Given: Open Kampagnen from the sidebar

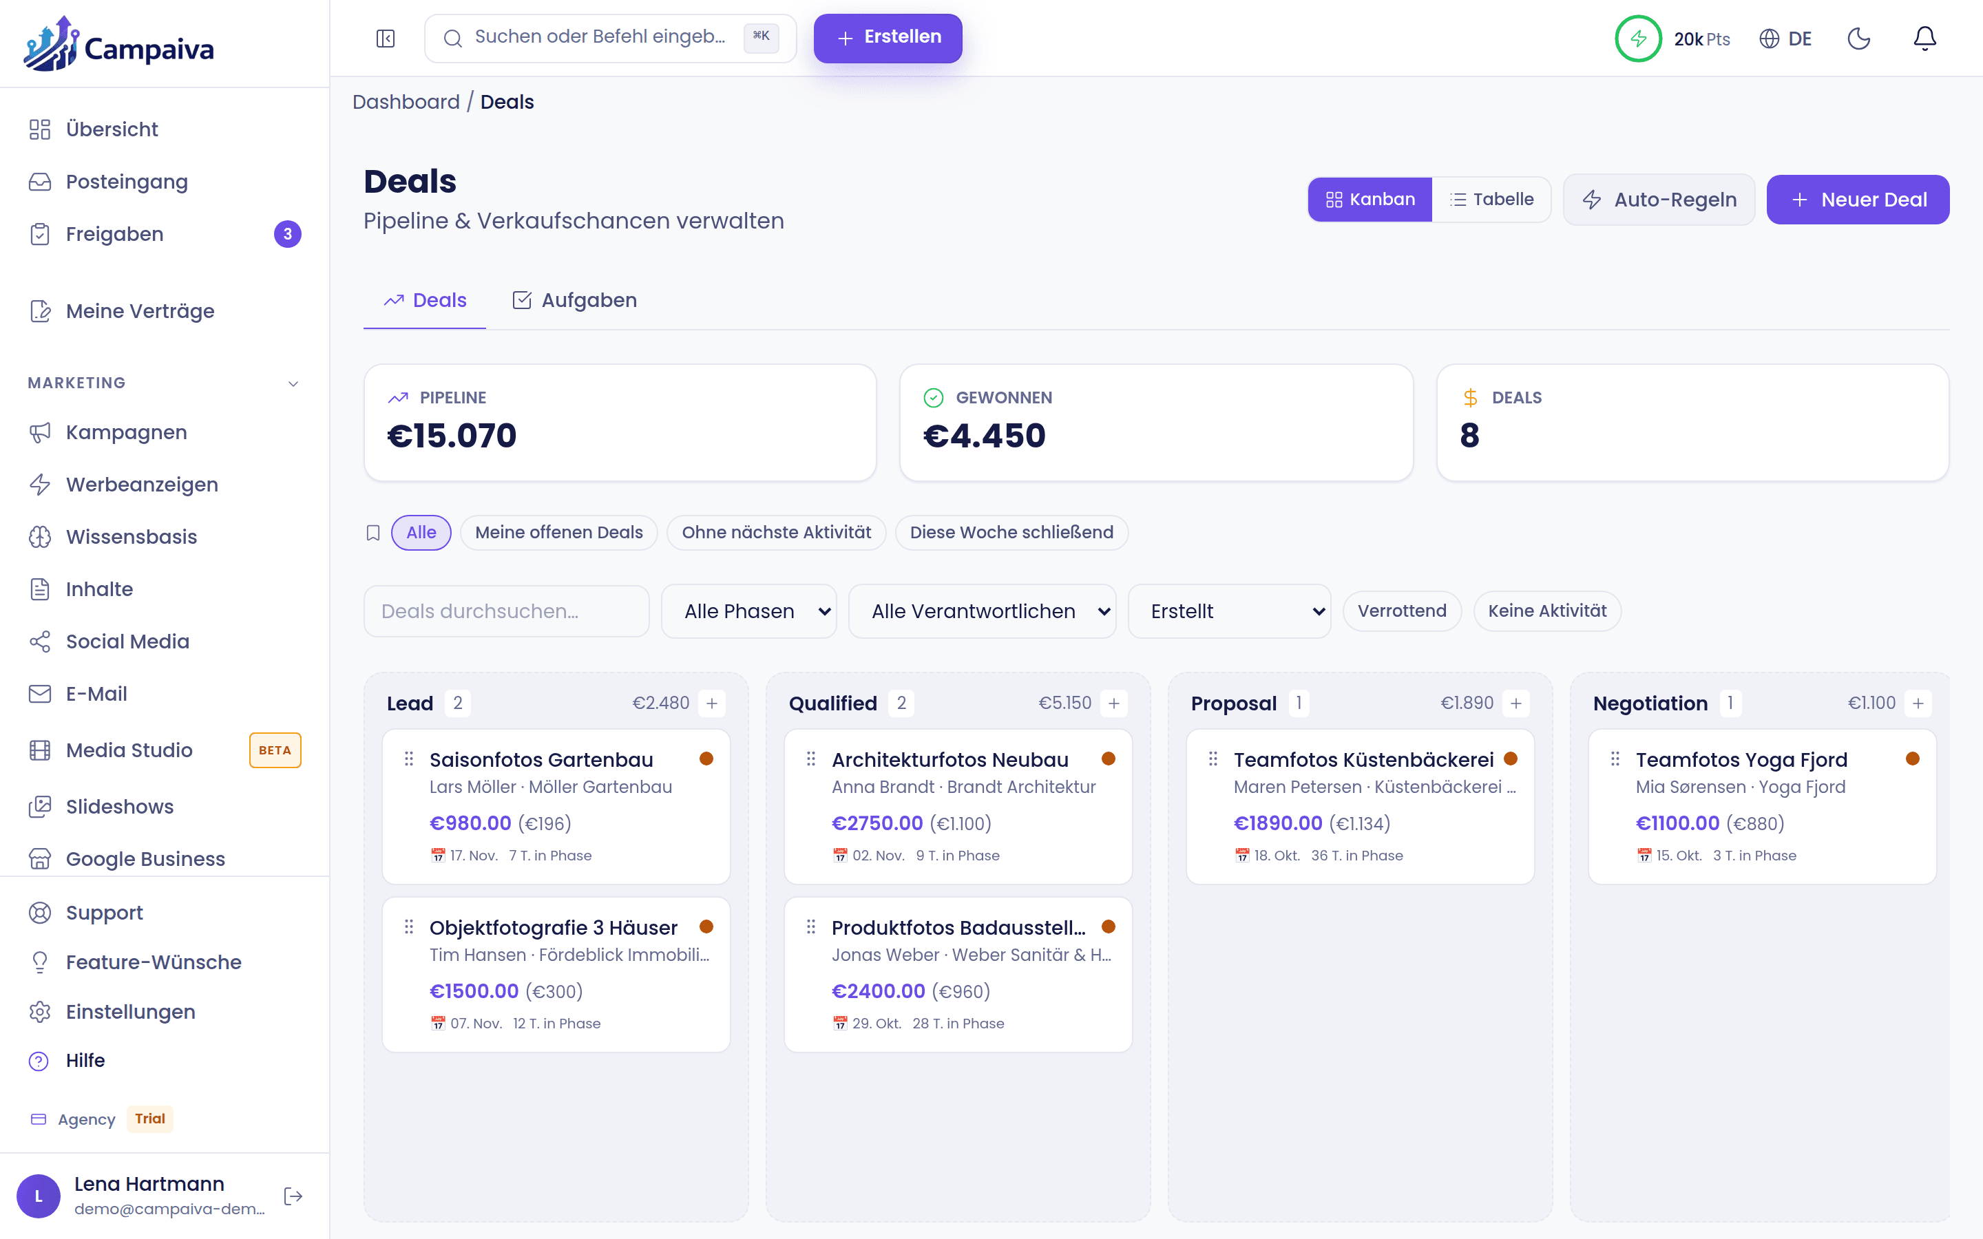Looking at the screenshot, I should coord(165,432).
